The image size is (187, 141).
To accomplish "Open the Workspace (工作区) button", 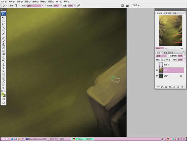I will pyautogui.click(x=136, y=6).
